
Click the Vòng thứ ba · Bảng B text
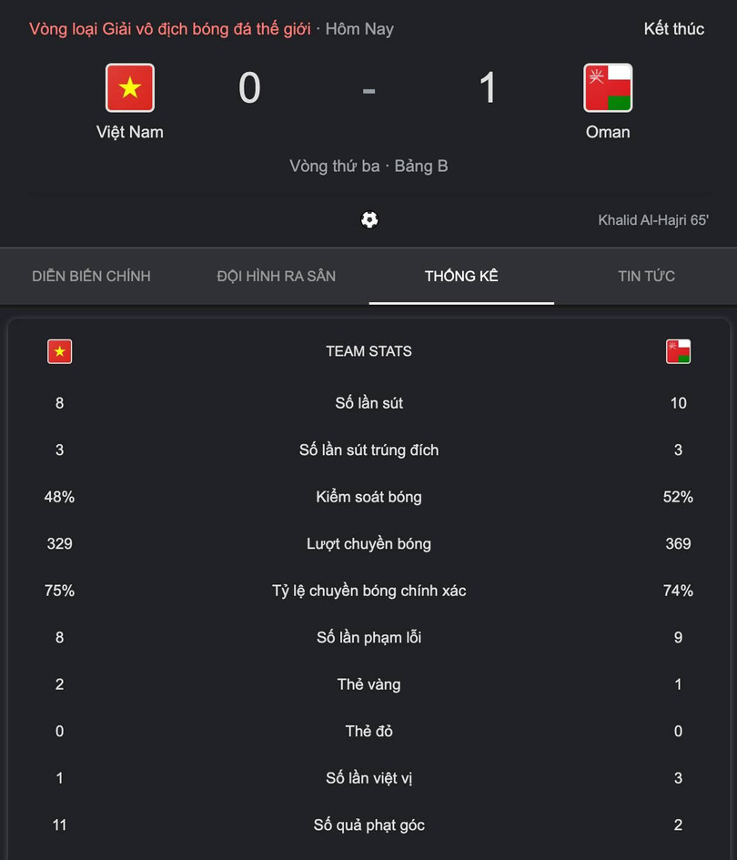click(368, 167)
